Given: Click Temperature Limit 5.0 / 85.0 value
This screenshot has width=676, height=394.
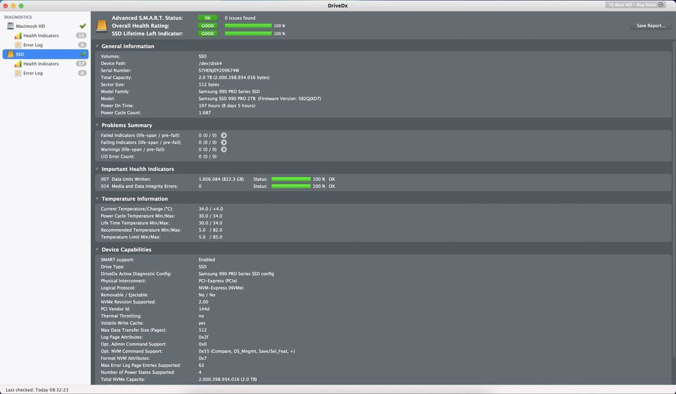Looking at the screenshot, I should click(210, 237).
